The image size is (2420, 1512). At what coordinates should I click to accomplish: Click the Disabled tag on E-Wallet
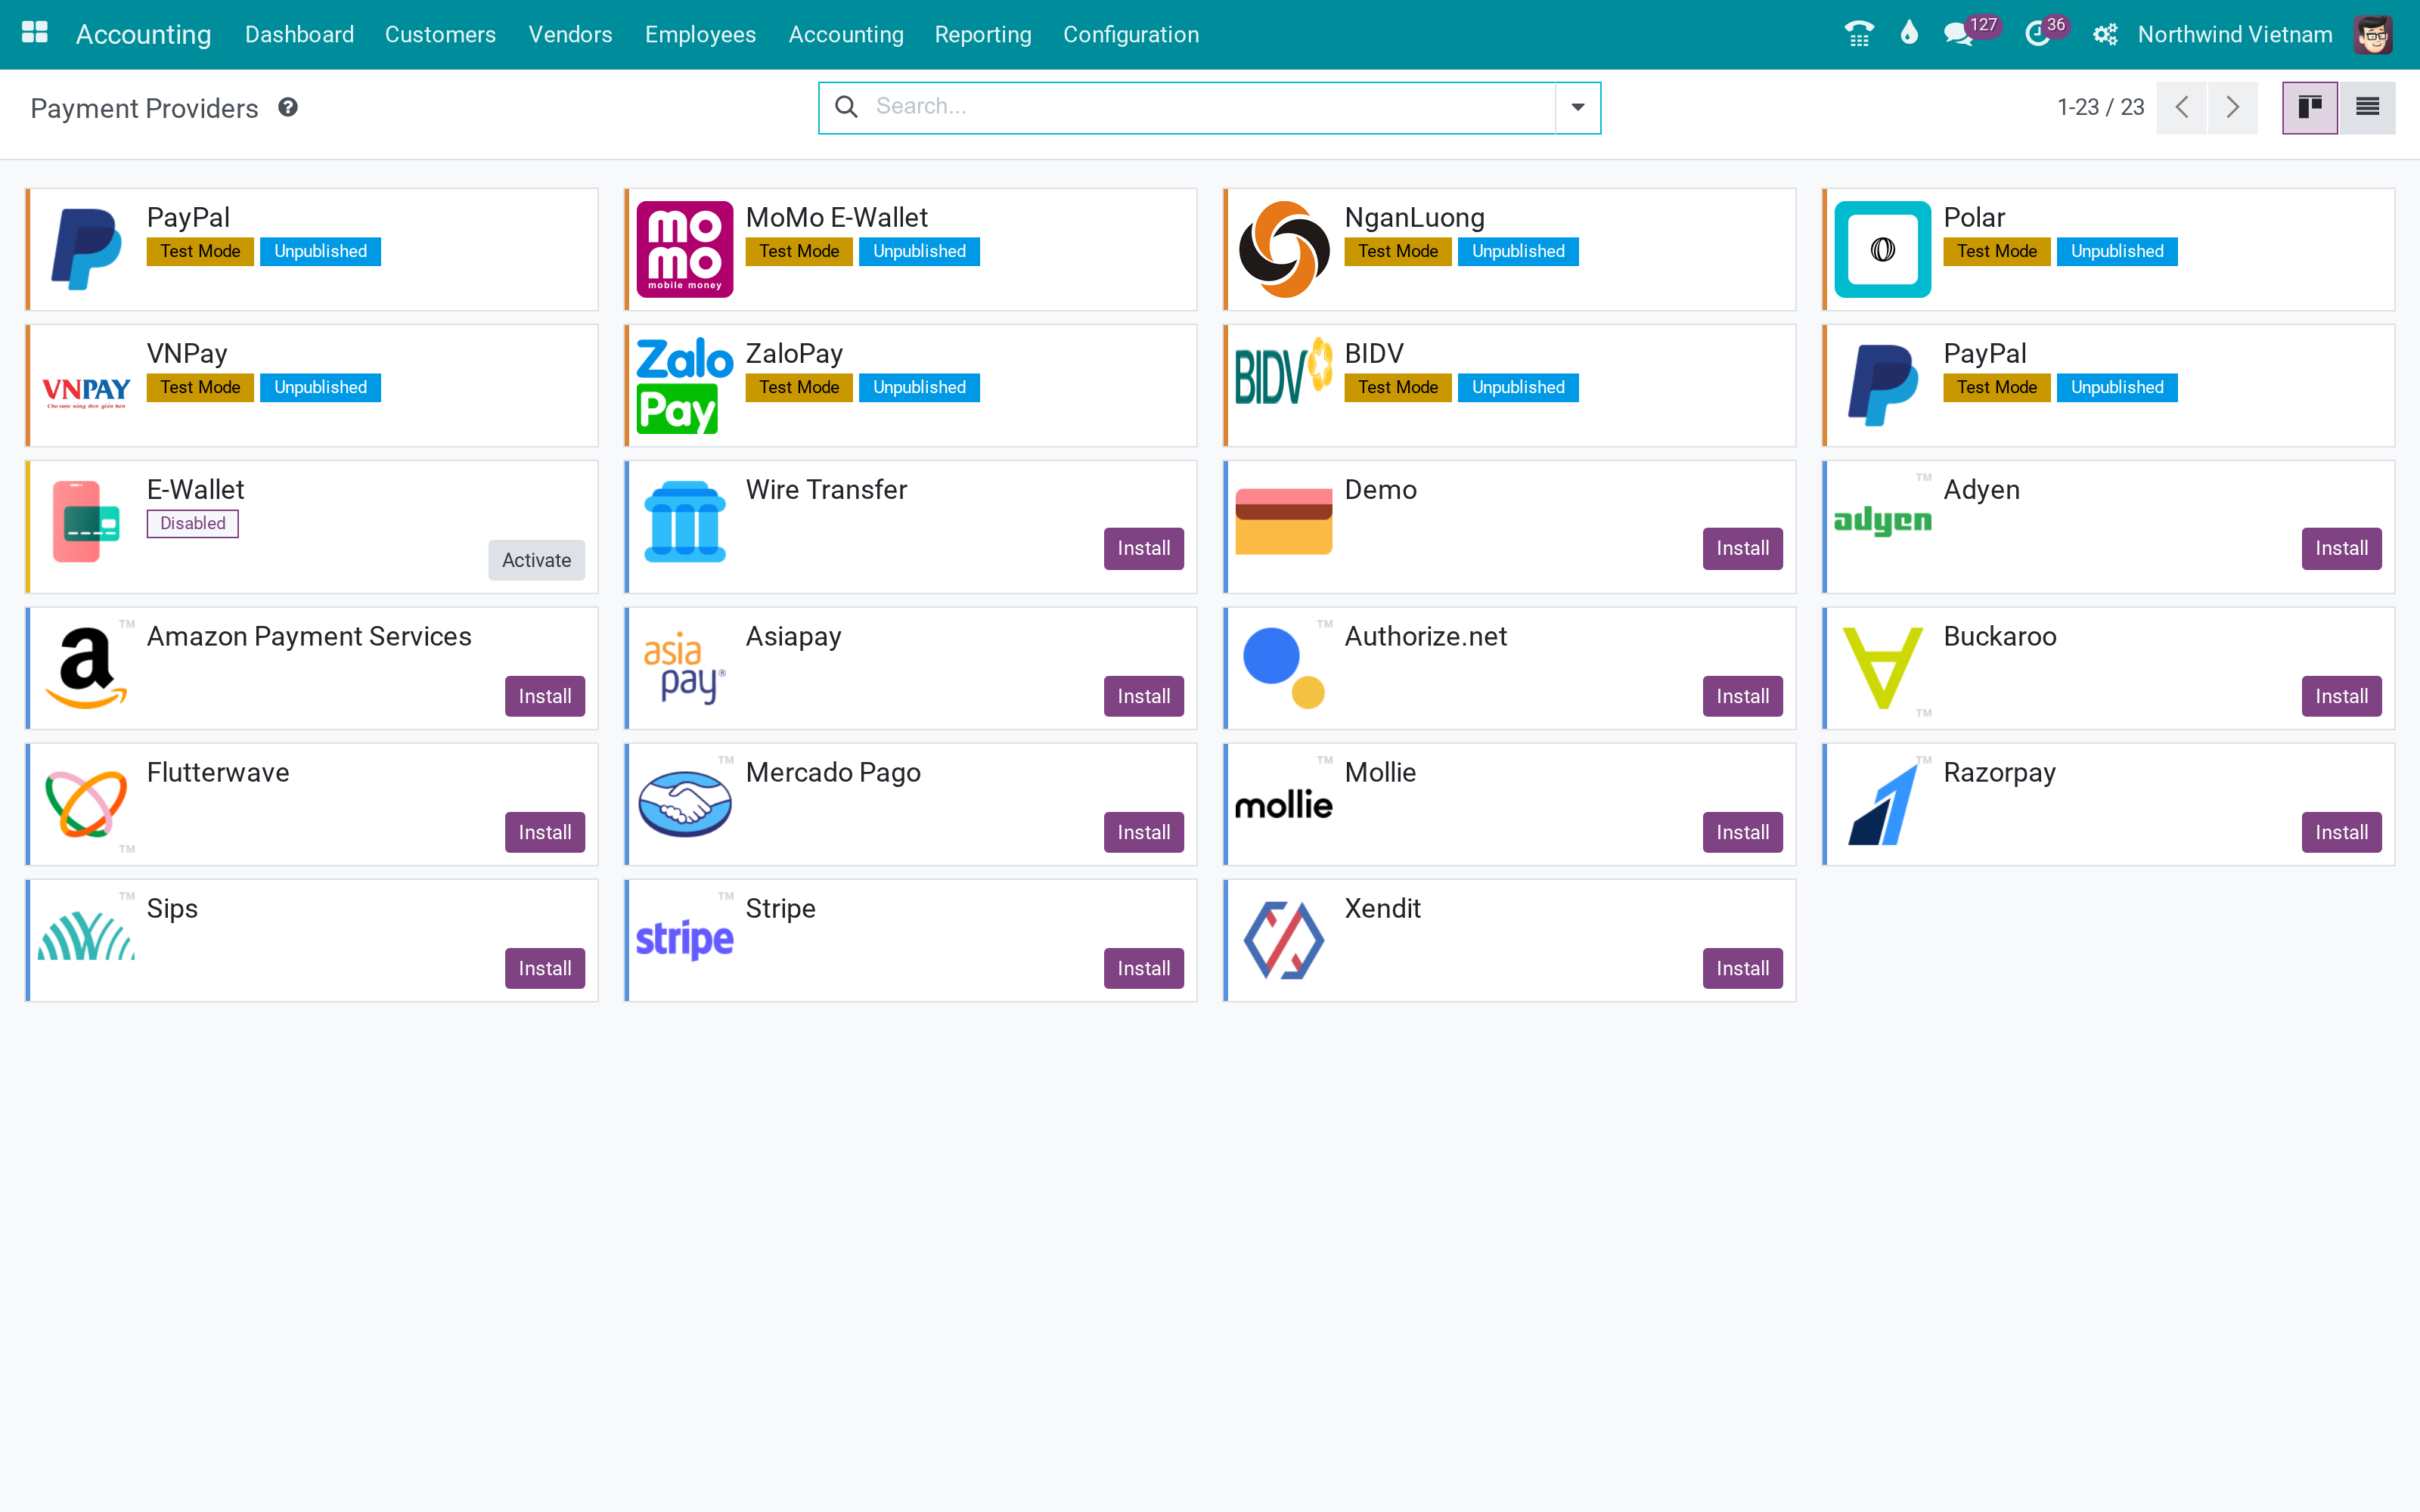click(x=193, y=523)
